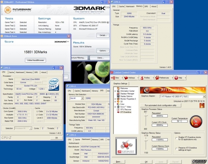This screenshot has width=208, height=164.
Task: Click the Texture Filtering... button in 3DMark03
Action: 79,58
